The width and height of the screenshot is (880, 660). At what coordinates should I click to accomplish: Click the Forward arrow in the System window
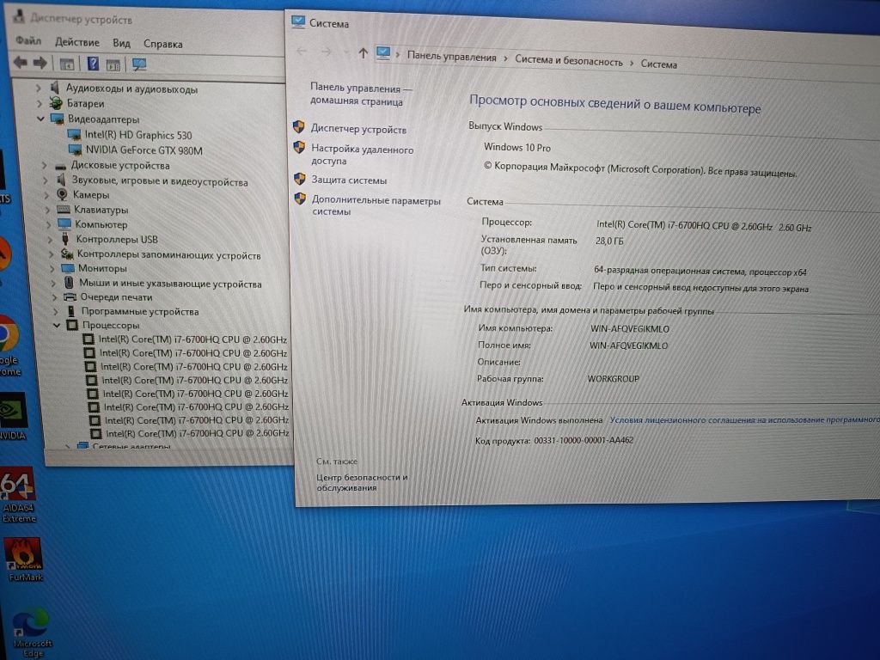pos(326,52)
